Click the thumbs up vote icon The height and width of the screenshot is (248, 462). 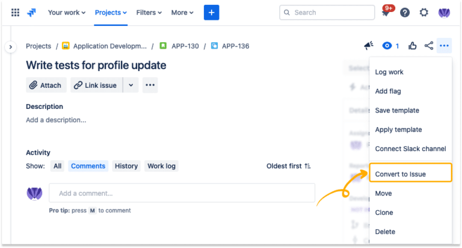[413, 46]
